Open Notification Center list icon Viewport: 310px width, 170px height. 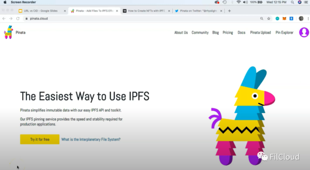(306, 2)
